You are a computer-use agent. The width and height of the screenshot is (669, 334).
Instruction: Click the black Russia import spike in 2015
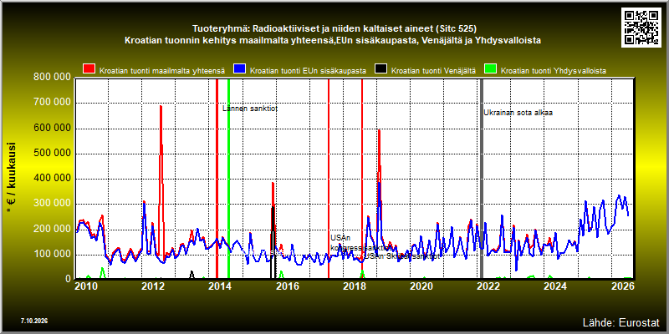tap(273, 243)
